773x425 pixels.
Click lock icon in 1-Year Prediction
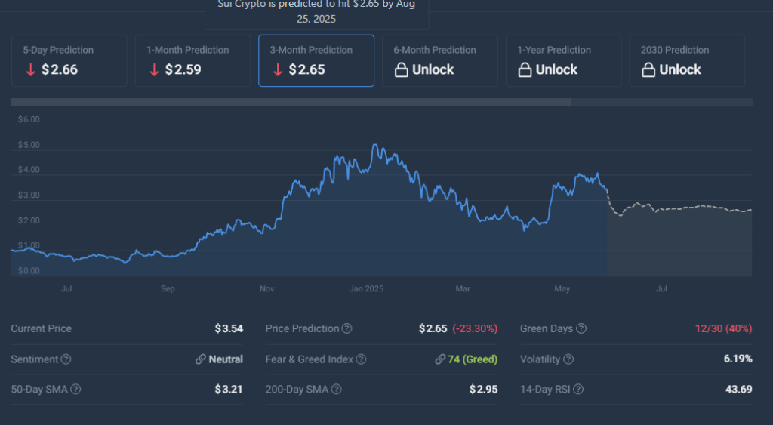(x=525, y=70)
